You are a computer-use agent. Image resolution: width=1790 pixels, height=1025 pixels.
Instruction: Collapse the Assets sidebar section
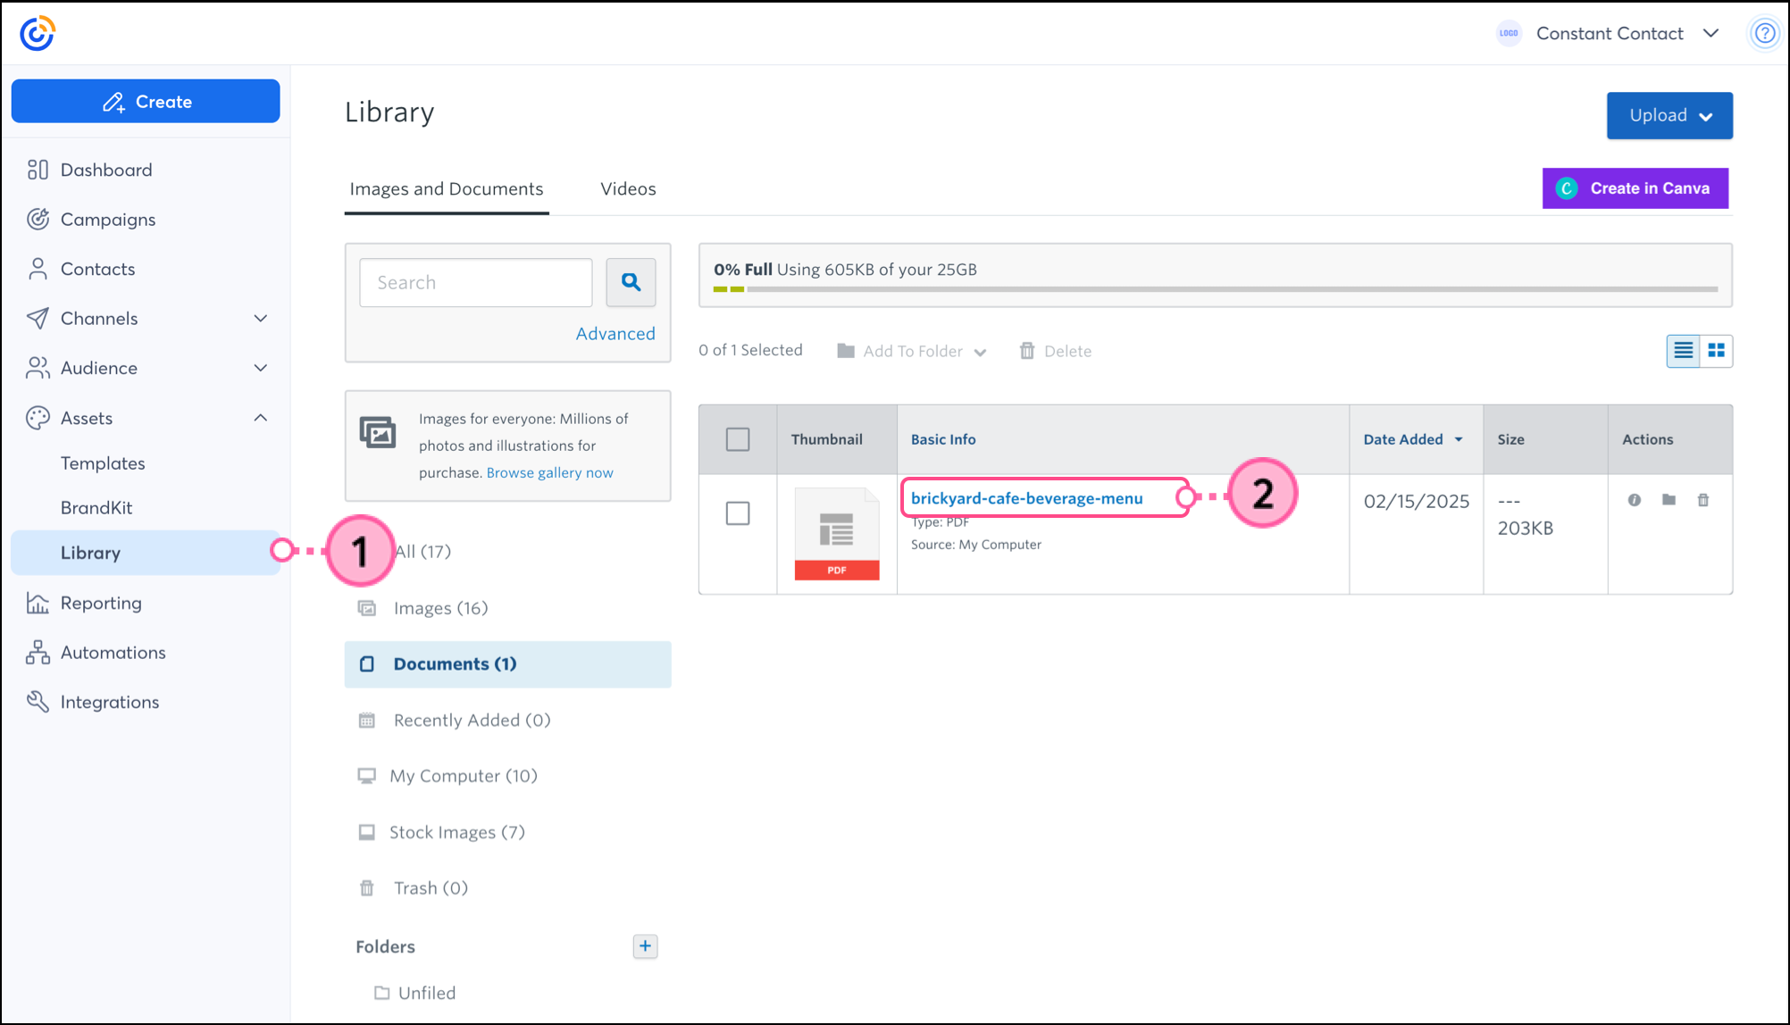tap(260, 418)
